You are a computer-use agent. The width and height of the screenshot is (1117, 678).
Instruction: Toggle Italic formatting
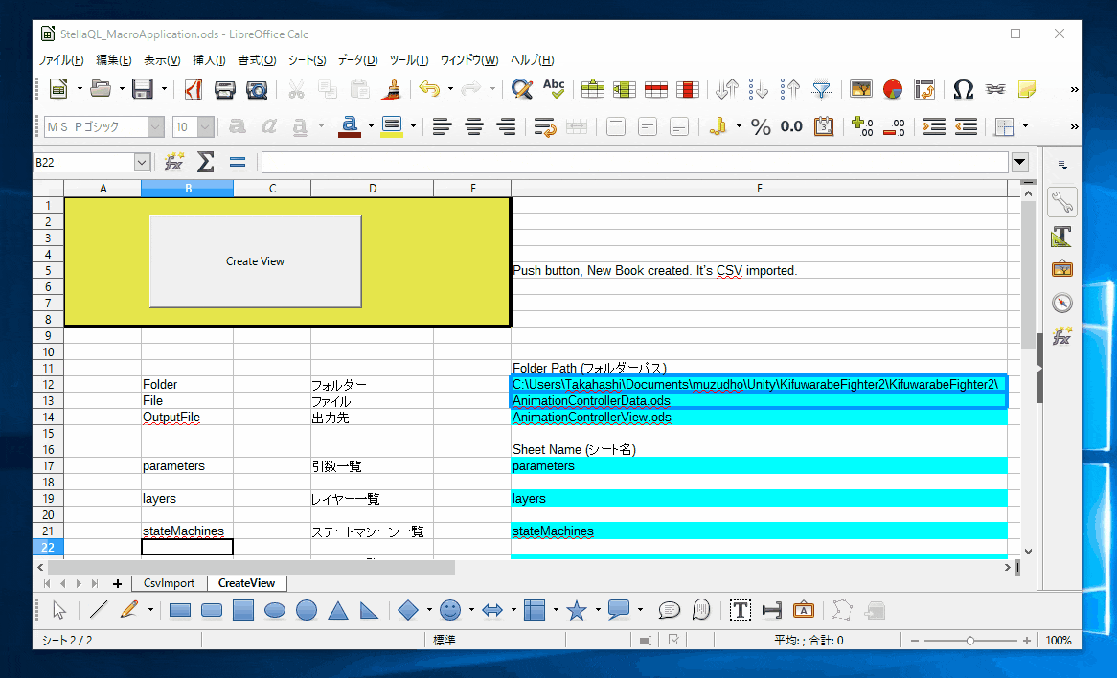coord(268,126)
